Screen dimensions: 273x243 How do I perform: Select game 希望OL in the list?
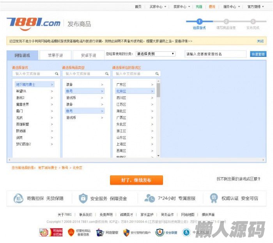35,91
